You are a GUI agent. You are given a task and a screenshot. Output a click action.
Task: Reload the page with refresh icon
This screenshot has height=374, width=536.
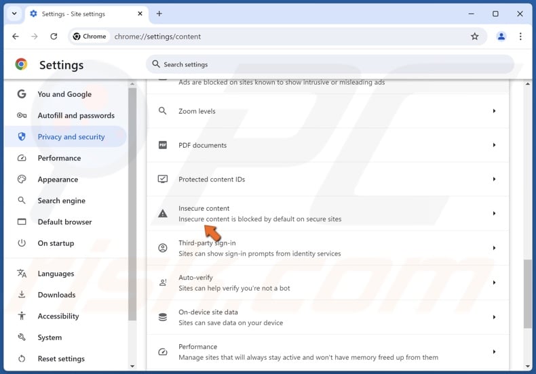[54, 37]
